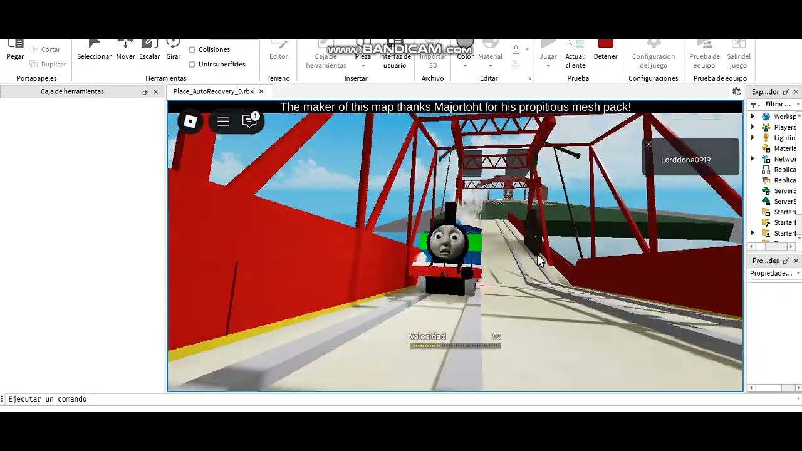Open the in-game chat icon
The width and height of the screenshot is (802, 451).
pos(250,121)
